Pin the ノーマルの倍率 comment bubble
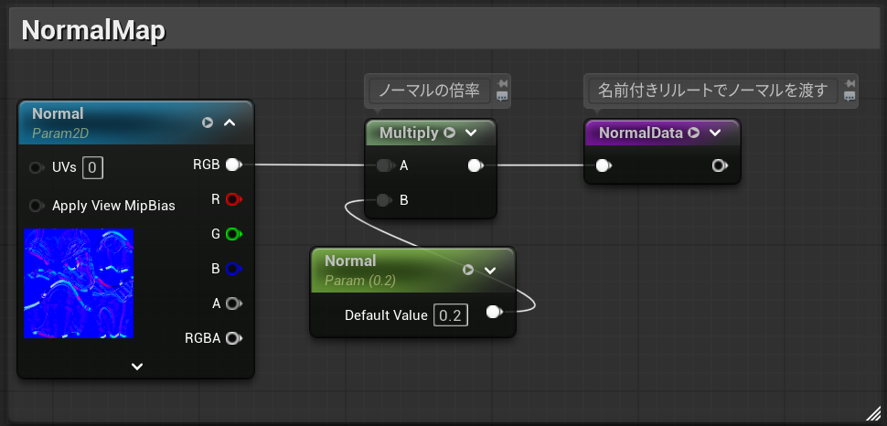This screenshot has height=426, width=887. pos(502,84)
